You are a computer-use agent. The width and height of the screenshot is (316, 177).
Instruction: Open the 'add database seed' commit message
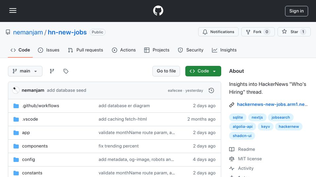coord(66,90)
